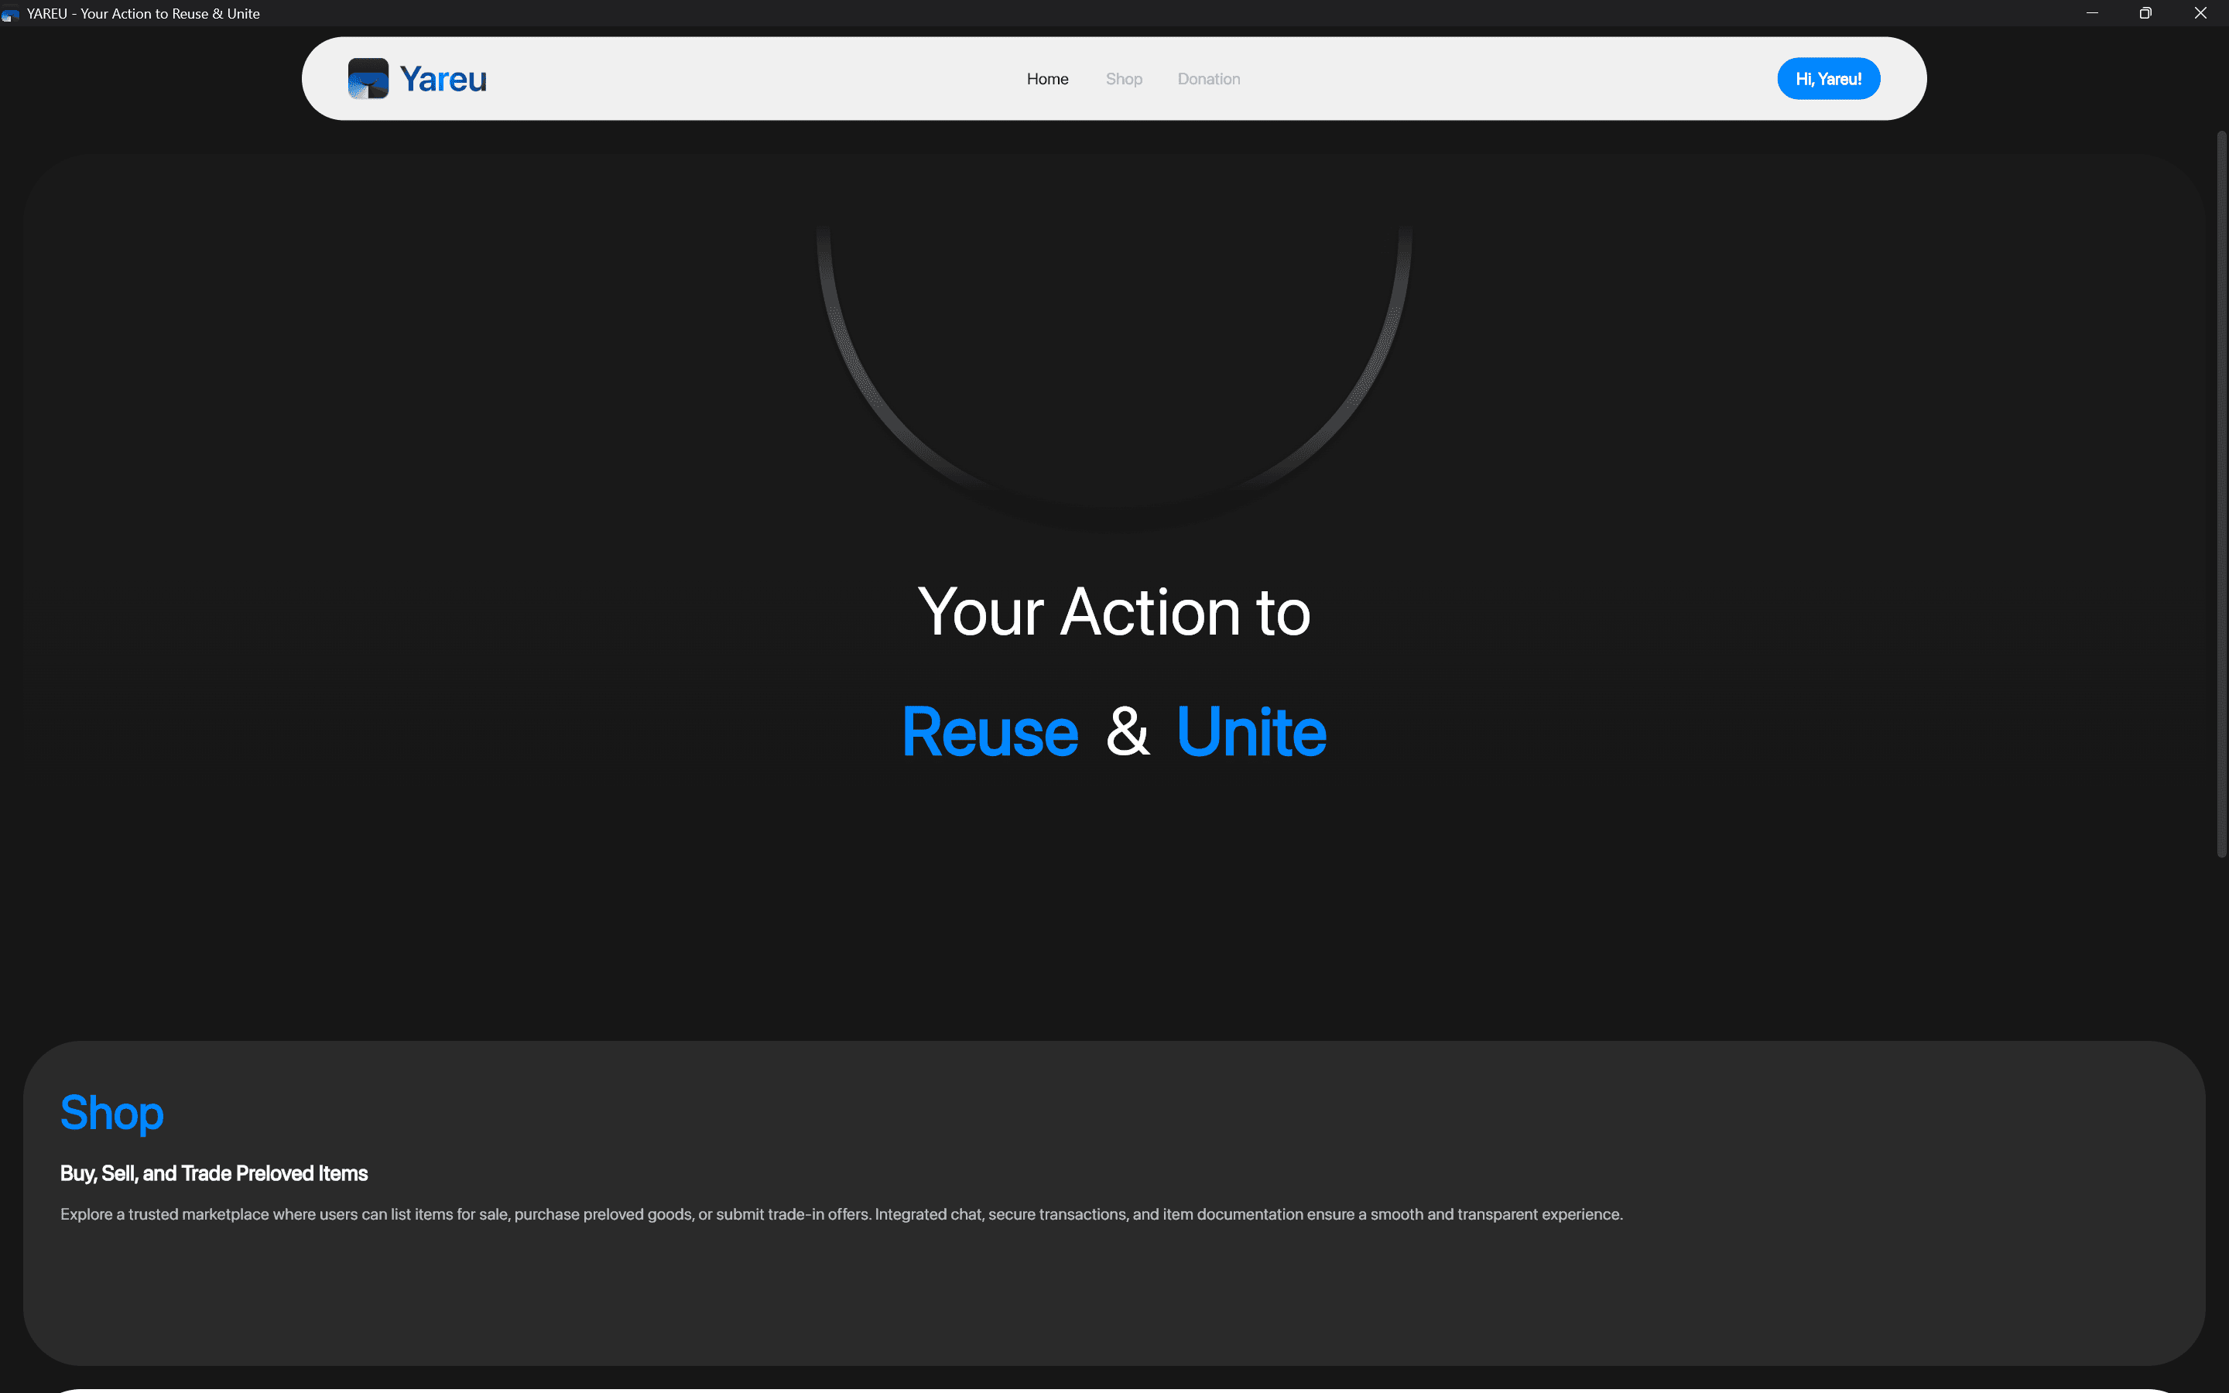Click the blue Shop section heading
2229x1393 pixels.
coord(112,1113)
